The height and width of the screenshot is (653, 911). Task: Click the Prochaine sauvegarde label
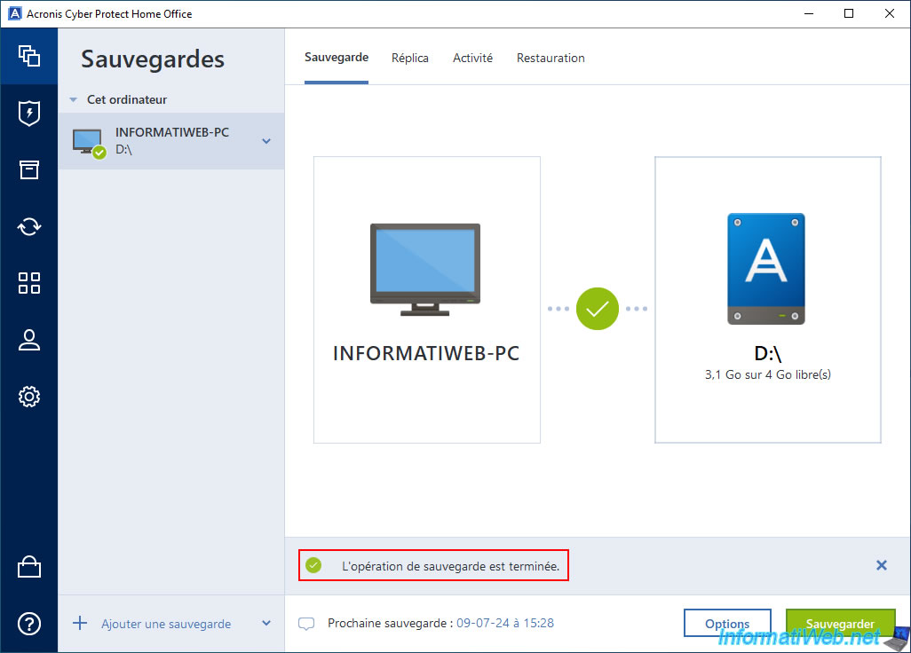(390, 623)
